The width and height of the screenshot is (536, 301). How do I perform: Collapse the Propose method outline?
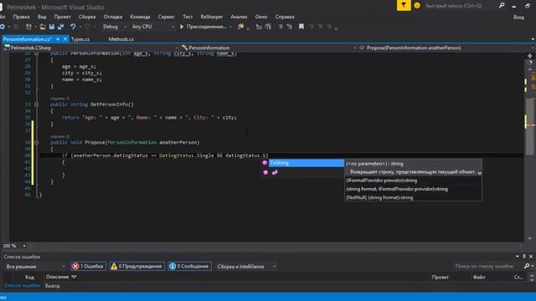point(36,142)
